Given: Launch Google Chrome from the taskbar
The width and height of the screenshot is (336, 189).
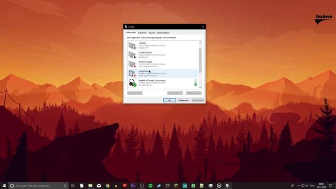Looking at the screenshot, I should 107,186.
